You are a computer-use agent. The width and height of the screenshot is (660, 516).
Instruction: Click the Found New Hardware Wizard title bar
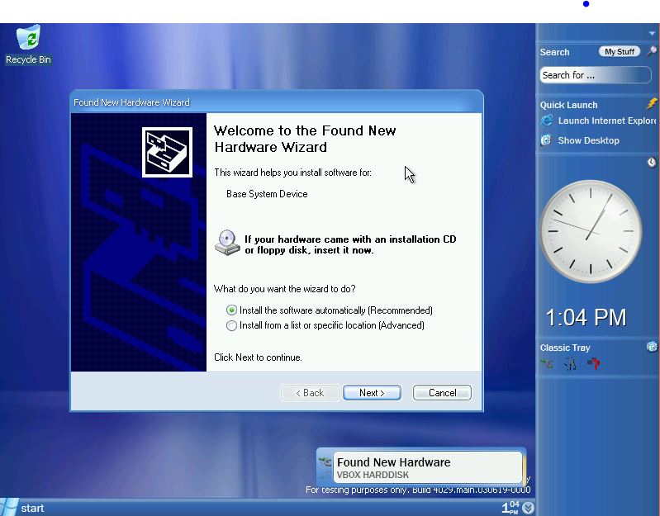tap(277, 102)
